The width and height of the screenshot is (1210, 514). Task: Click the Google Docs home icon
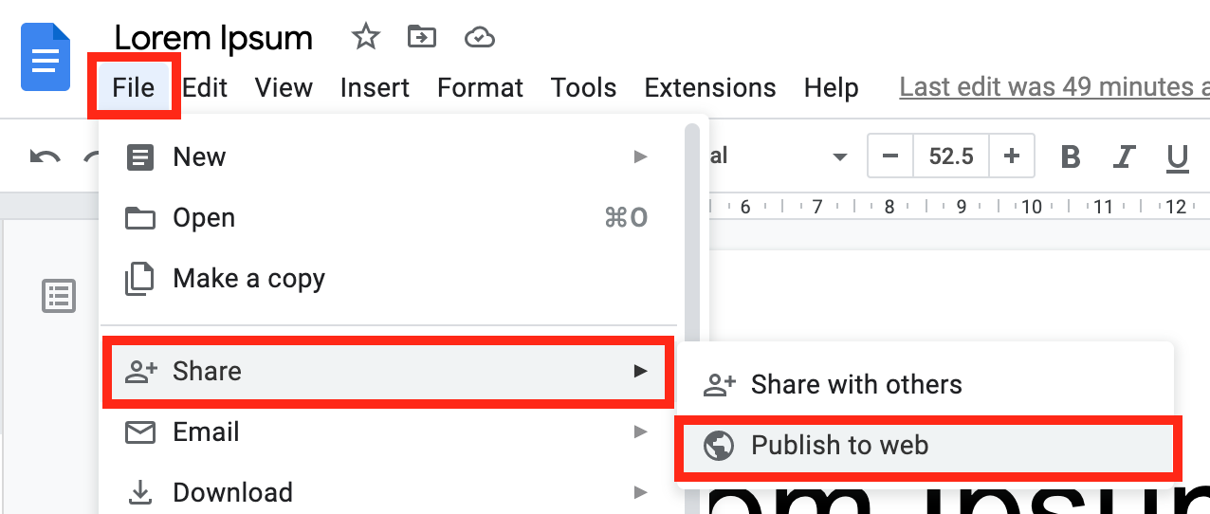pyautogui.click(x=46, y=58)
